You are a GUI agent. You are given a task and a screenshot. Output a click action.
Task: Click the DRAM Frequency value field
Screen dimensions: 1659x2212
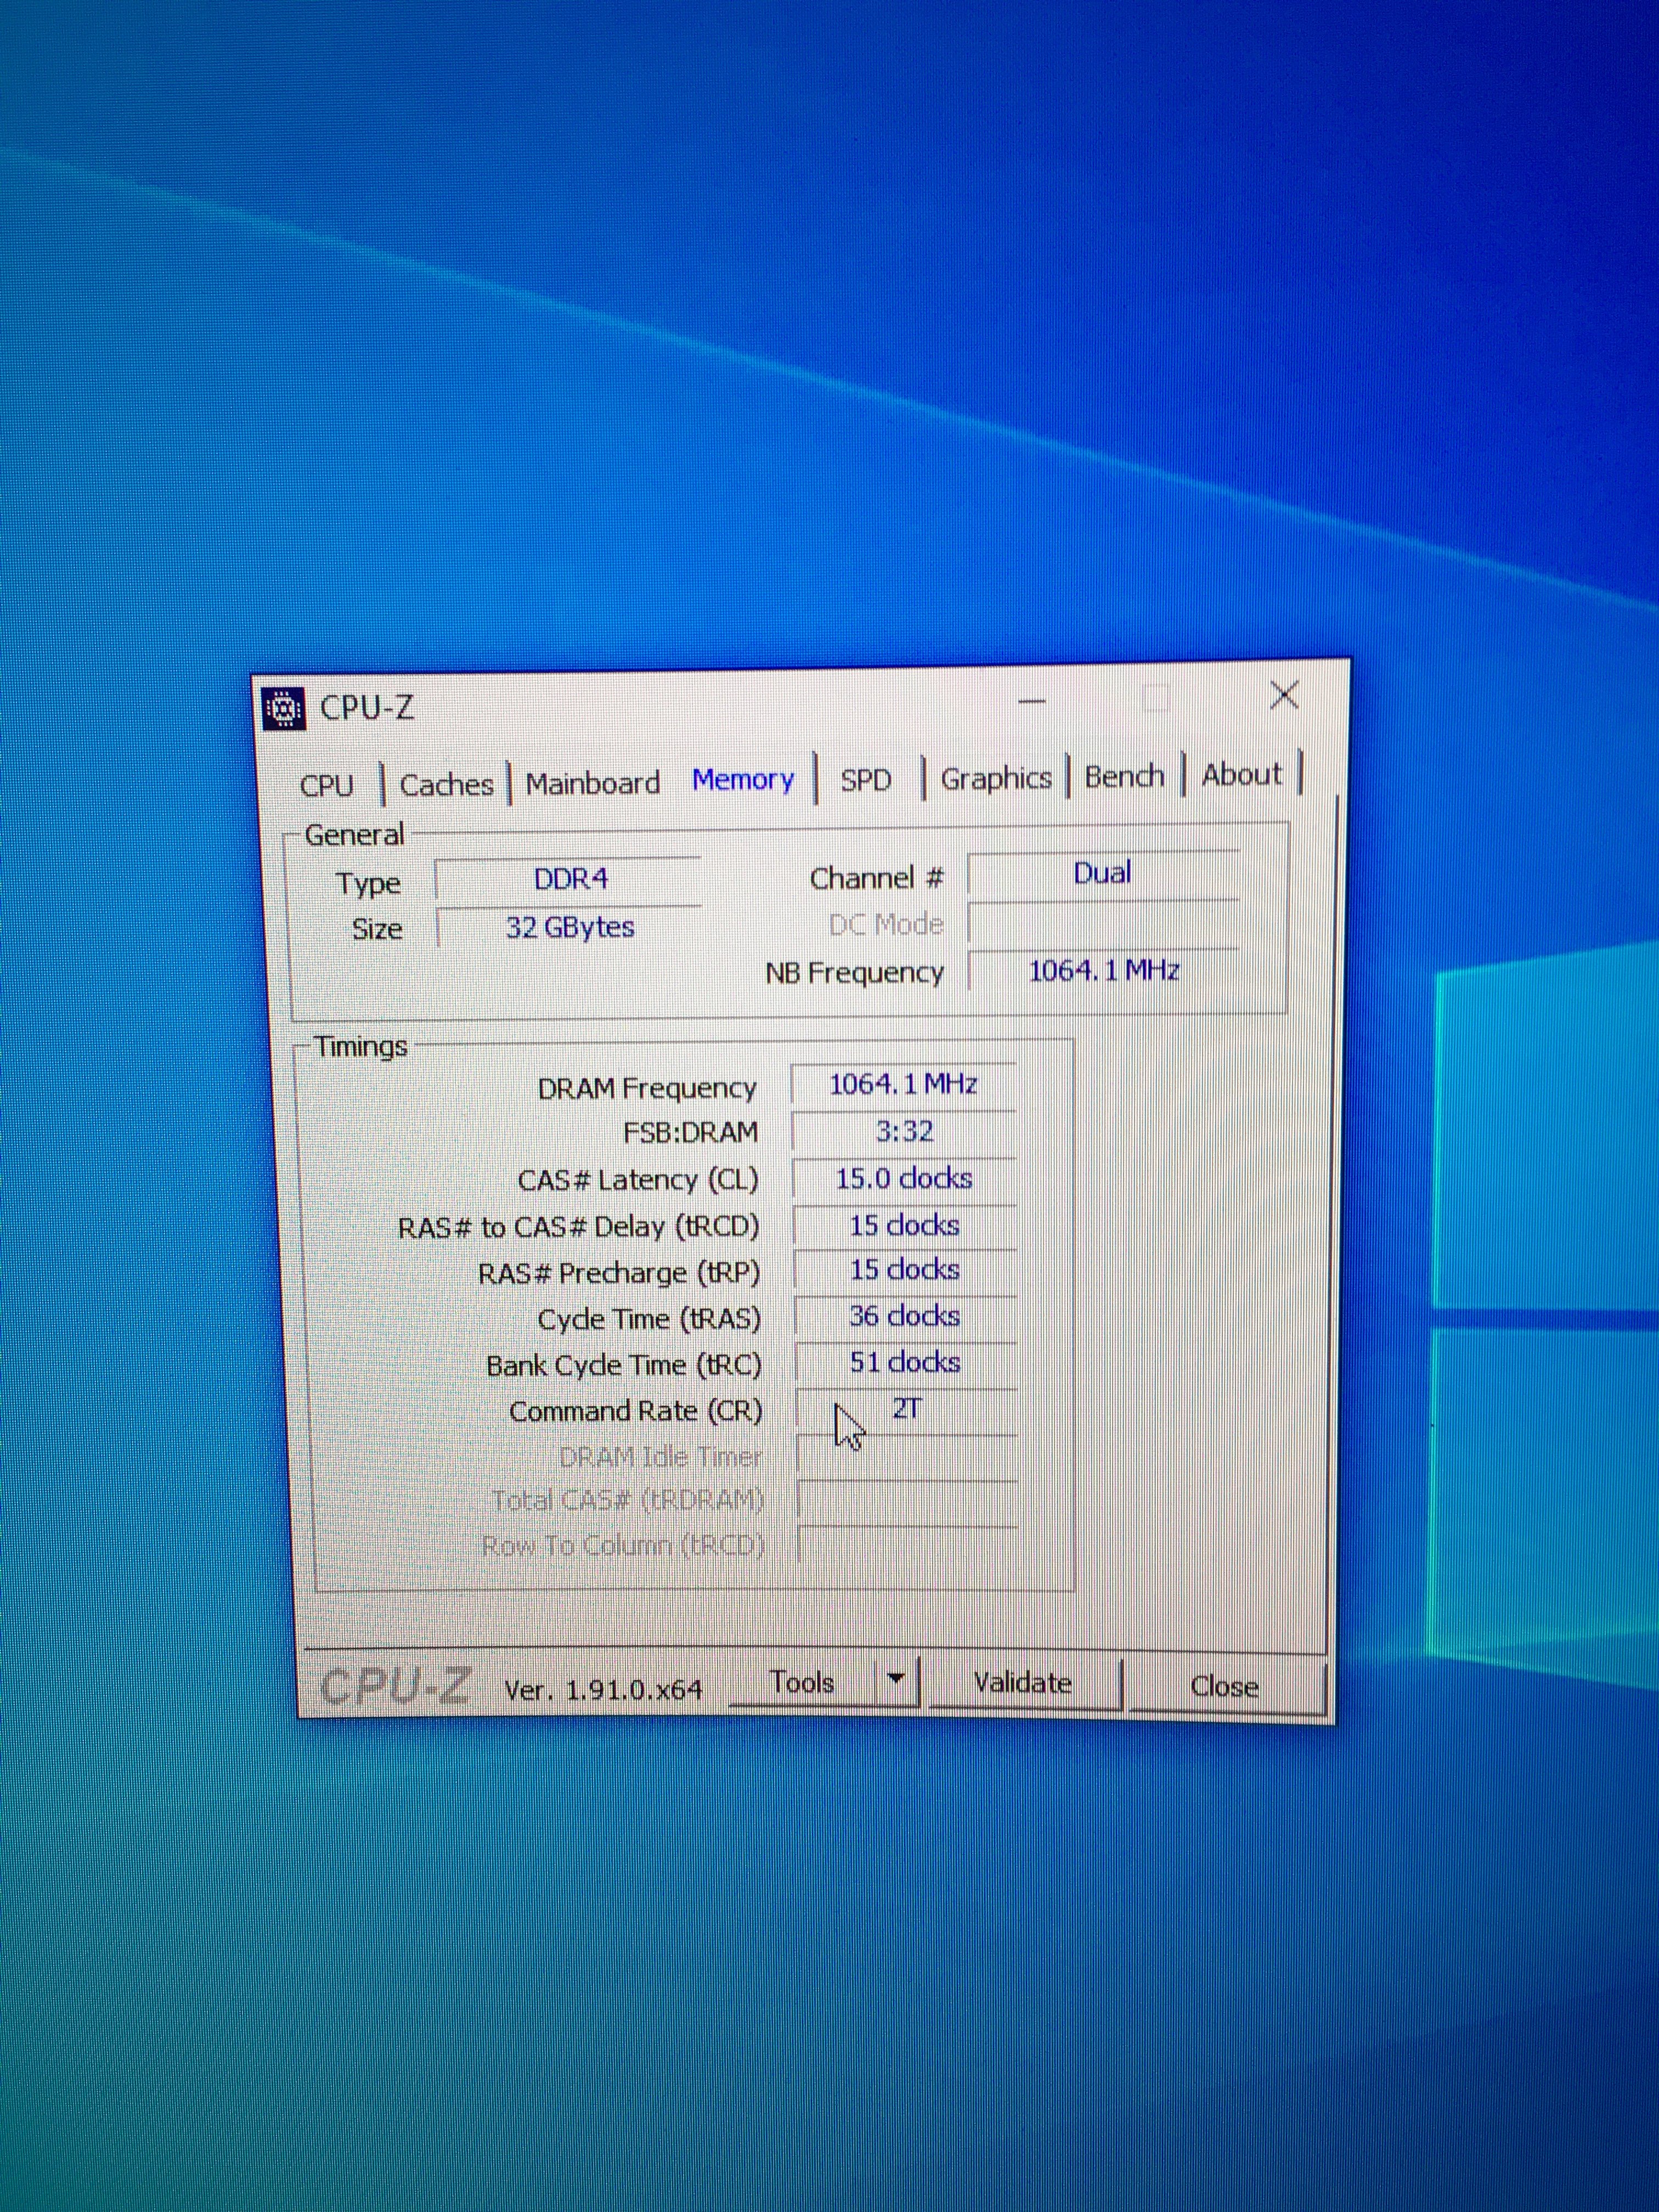(x=904, y=1084)
